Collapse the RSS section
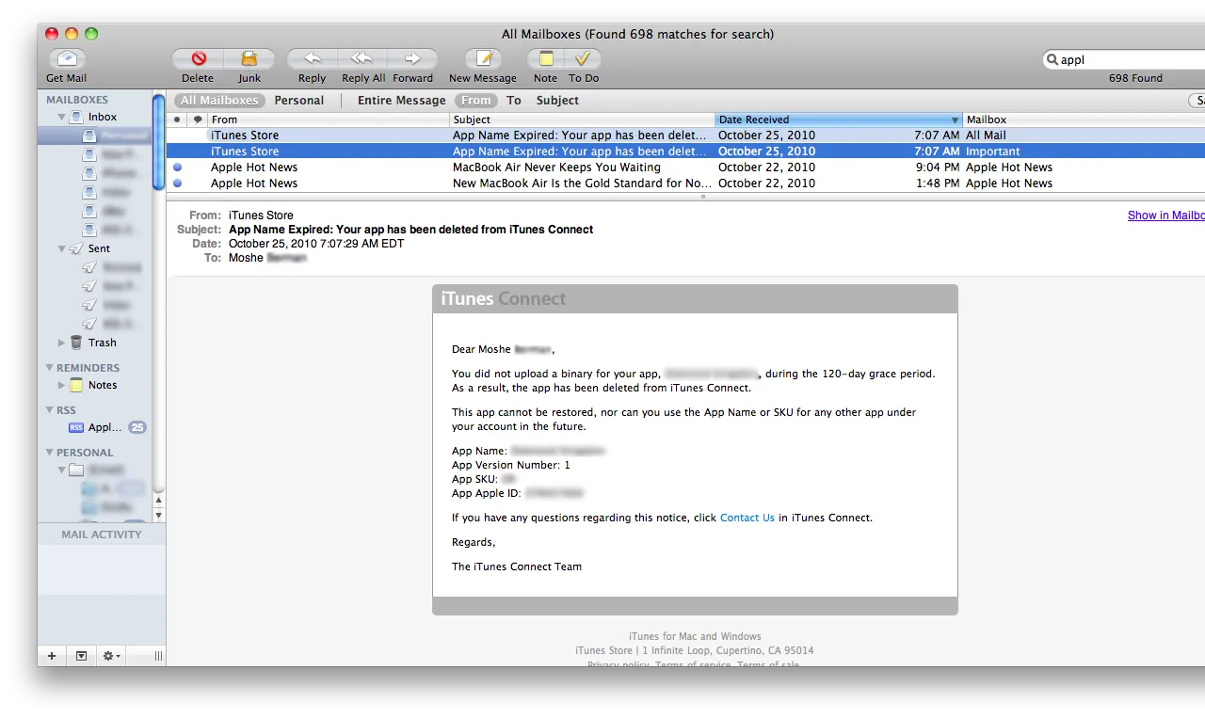This screenshot has height=718, width=1205. pyautogui.click(x=50, y=410)
